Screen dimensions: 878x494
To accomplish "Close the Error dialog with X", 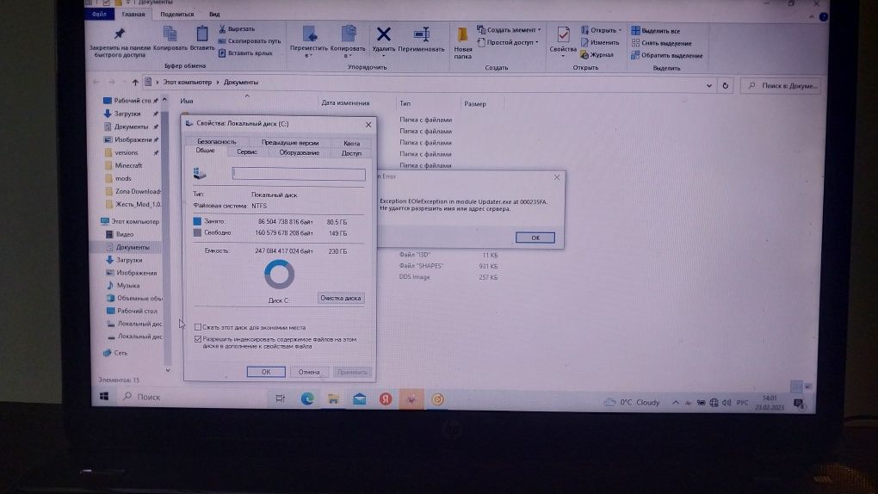I will [557, 177].
